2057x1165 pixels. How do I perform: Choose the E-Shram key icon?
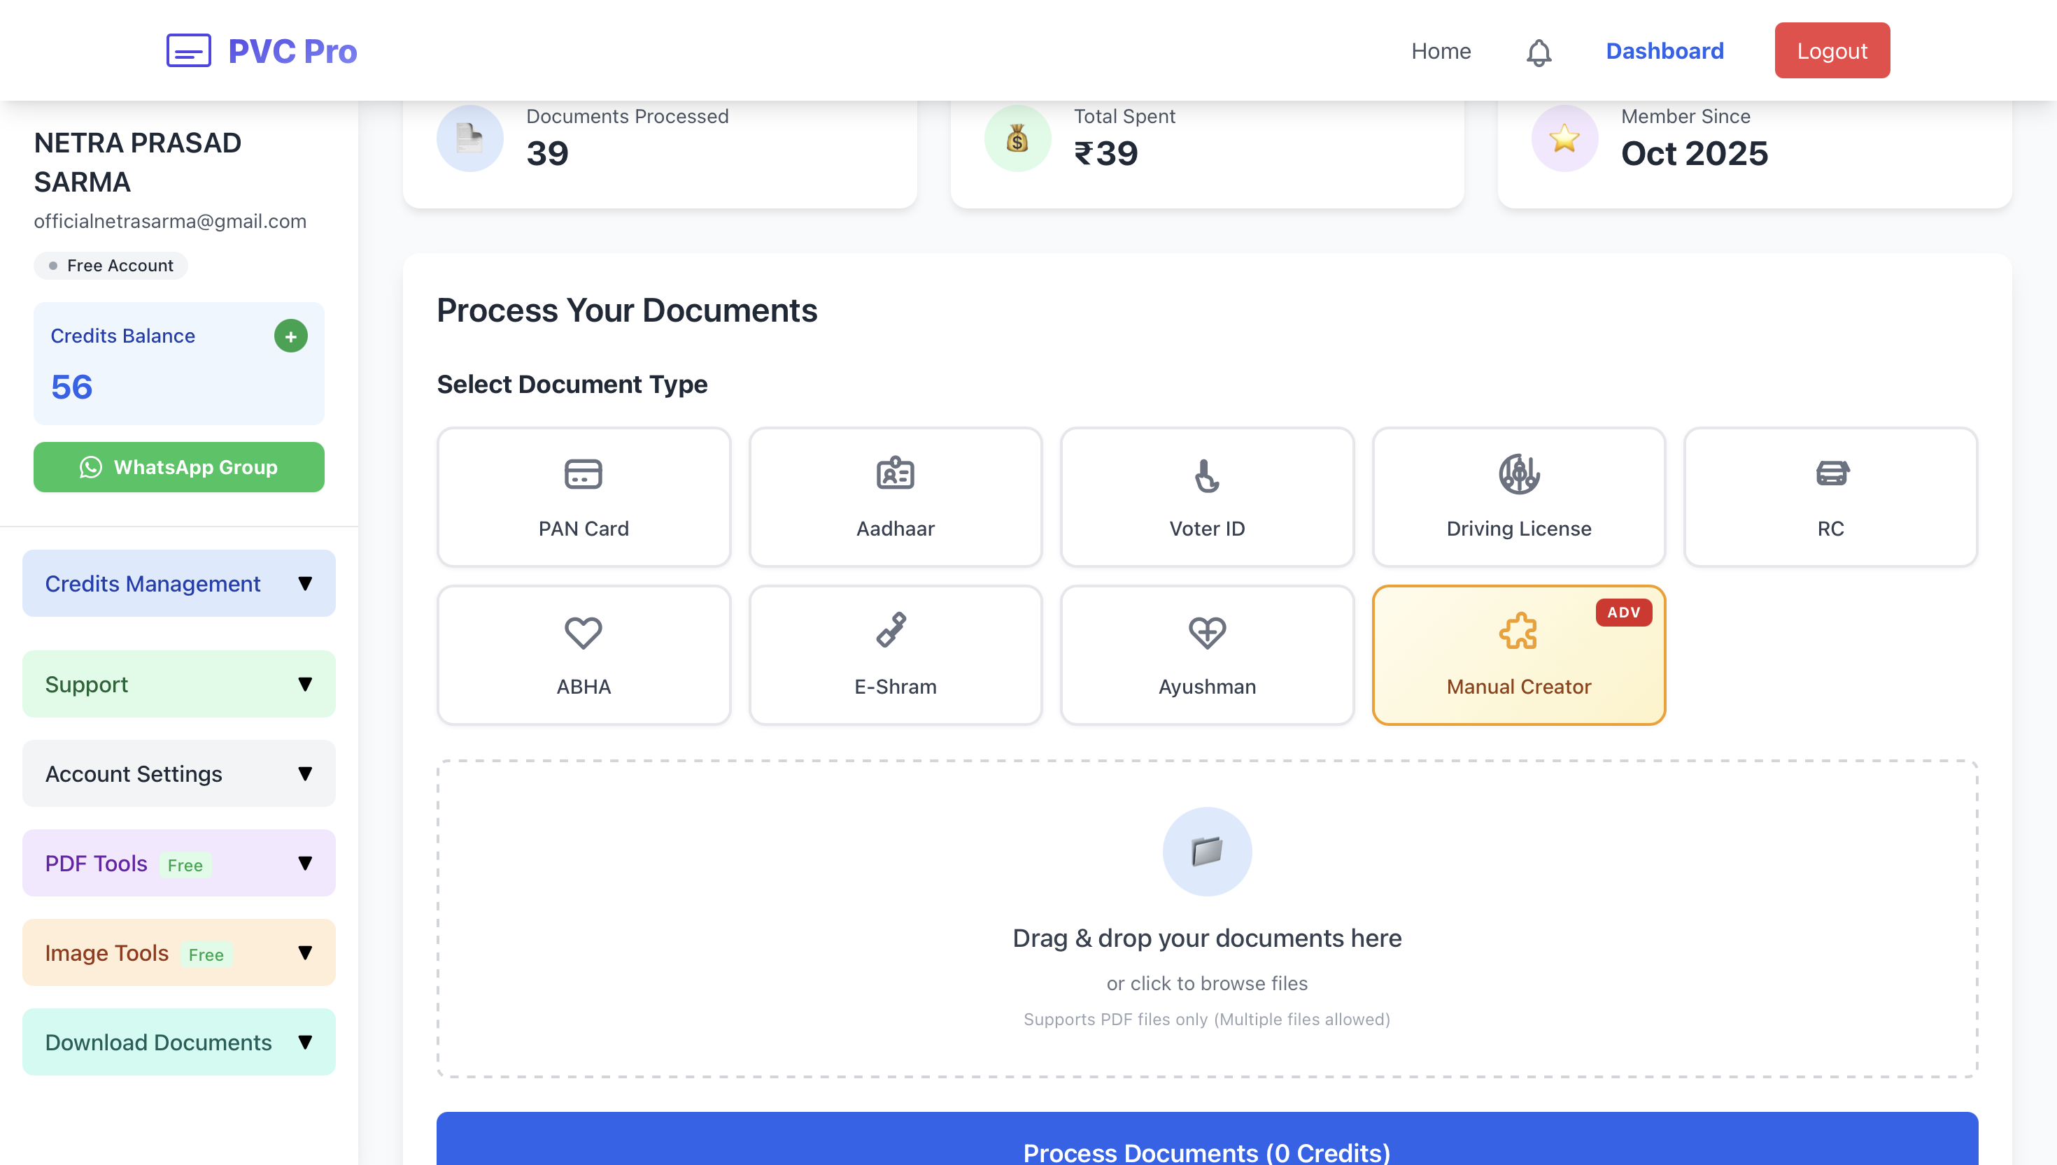(895, 631)
